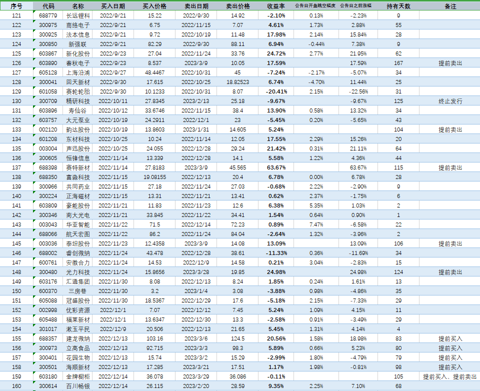Select the 公告日之前涨幅 header cell

point(355,6)
